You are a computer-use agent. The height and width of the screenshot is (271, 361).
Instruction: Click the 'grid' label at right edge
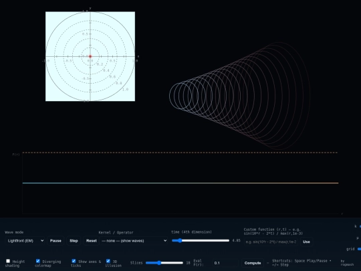pos(350,249)
